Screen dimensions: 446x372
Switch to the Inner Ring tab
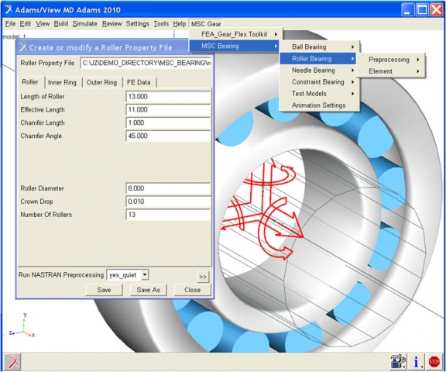62,83
